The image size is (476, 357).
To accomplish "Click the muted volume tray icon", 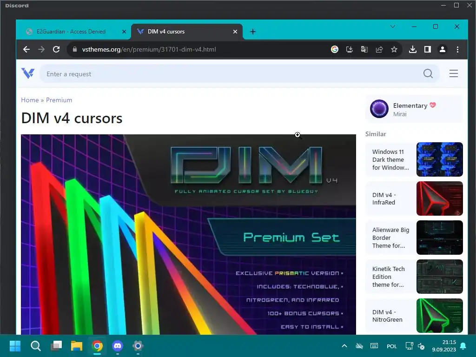I will [x=421, y=346].
